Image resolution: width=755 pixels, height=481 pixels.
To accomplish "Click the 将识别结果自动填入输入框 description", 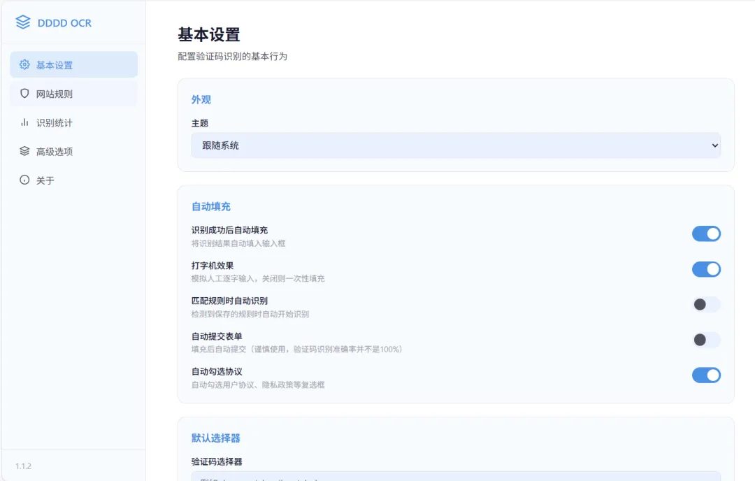I will 238,243.
